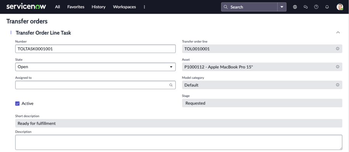Click the Stage field Requested

pos(262,103)
